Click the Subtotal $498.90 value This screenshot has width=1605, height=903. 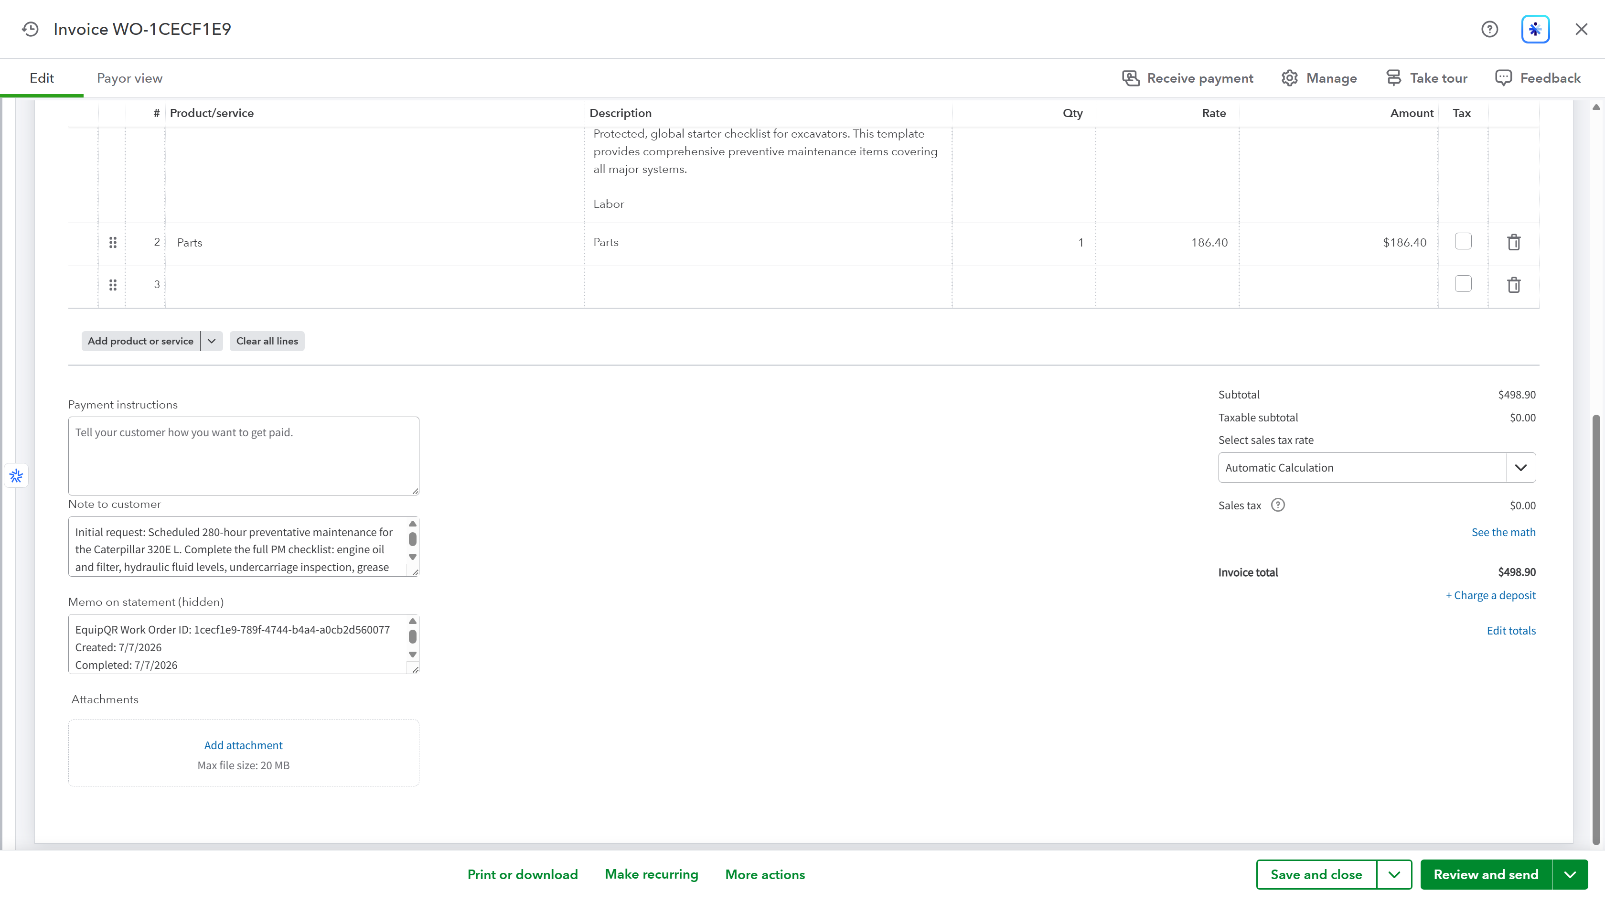click(x=1517, y=395)
